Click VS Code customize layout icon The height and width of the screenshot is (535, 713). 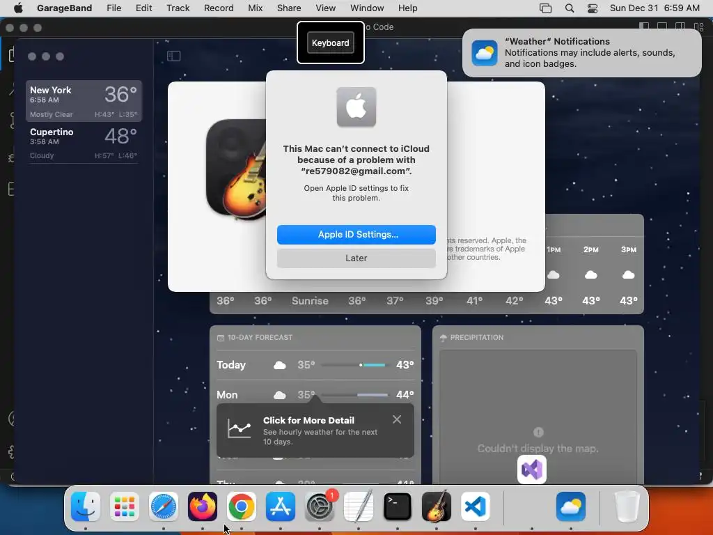coord(698,27)
